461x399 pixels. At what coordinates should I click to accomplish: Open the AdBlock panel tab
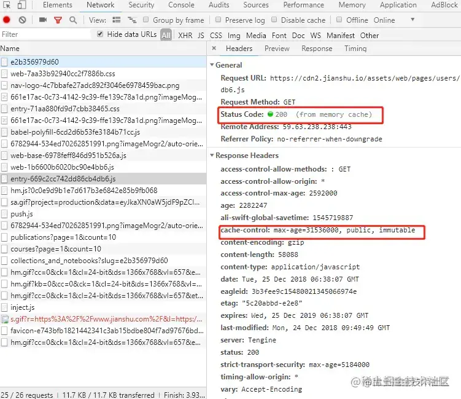[x=444, y=5]
